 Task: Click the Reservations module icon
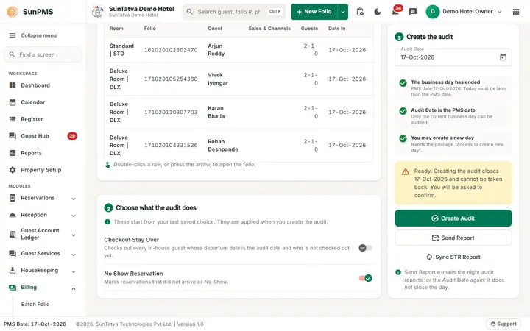pyautogui.click(x=13, y=198)
